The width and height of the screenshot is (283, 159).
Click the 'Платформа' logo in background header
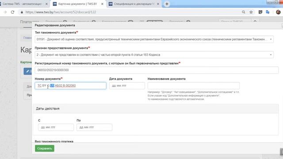click(x=30, y=22)
